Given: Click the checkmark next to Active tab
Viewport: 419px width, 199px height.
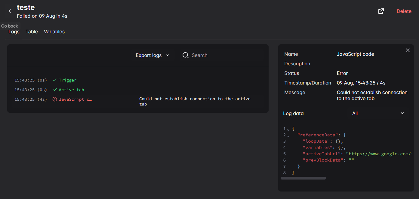Looking at the screenshot, I should (x=55, y=90).
